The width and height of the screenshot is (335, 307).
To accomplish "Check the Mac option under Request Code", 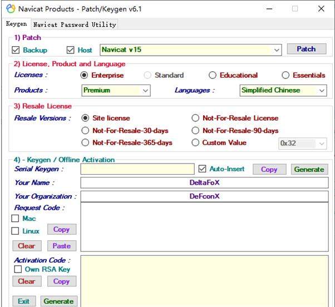I will pyautogui.click(x=16, y=219).
